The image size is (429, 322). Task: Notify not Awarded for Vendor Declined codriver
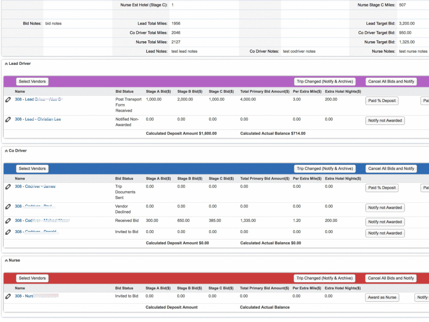(385, 207)
